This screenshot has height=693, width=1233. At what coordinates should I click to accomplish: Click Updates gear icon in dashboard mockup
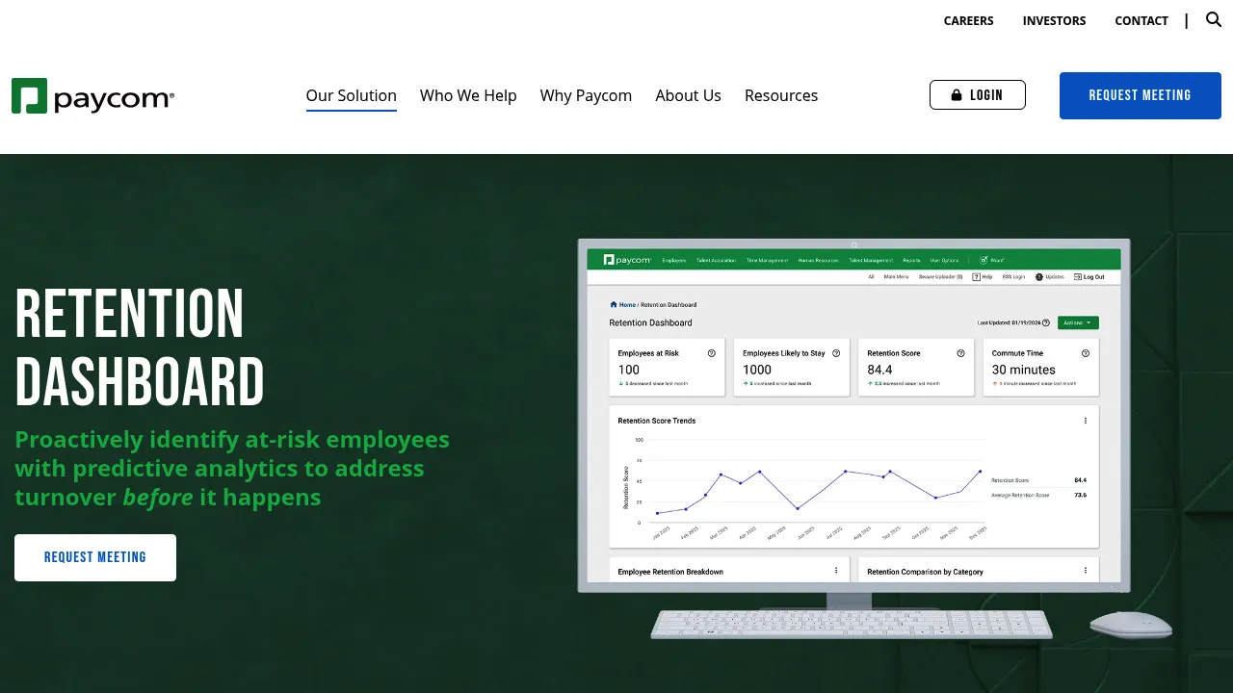point(1039,277)
